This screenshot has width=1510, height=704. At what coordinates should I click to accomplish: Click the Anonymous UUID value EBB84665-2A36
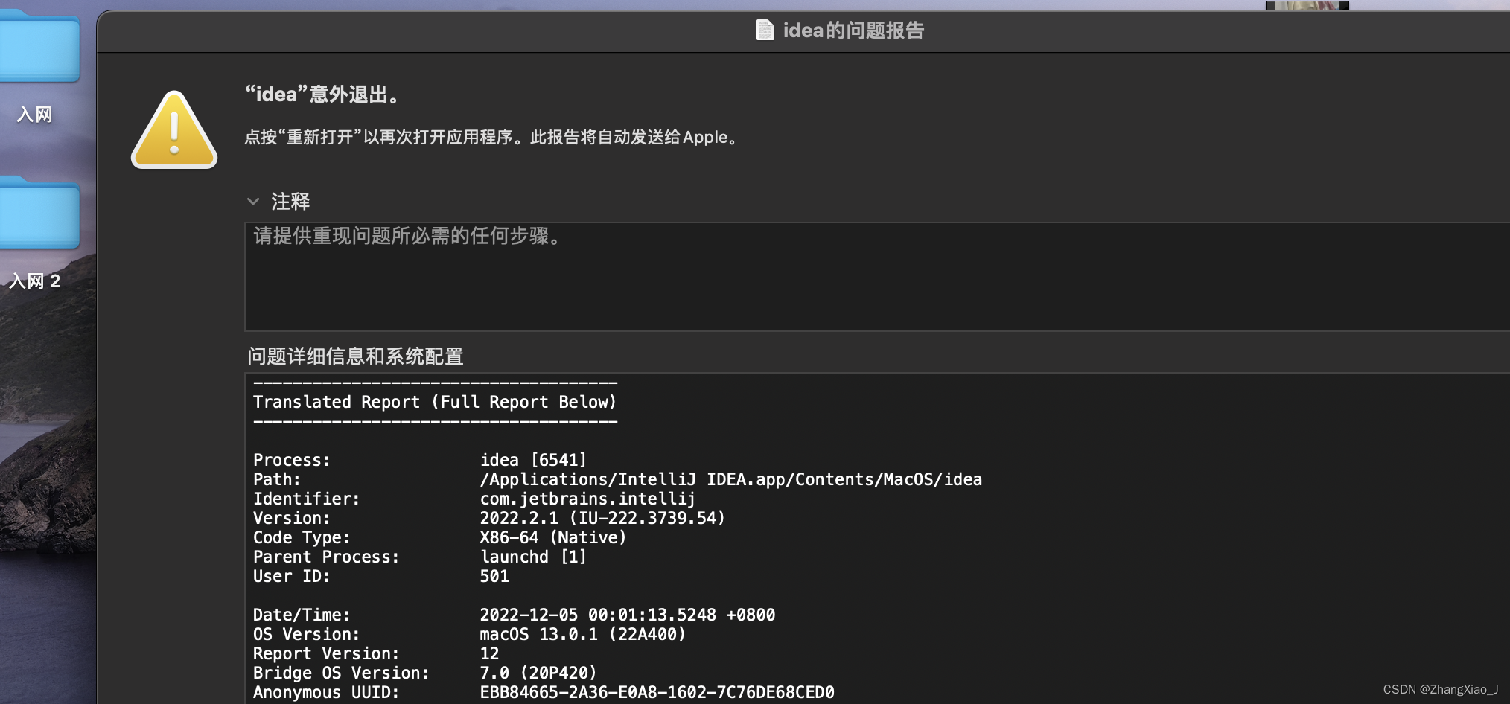click(657, 692)
